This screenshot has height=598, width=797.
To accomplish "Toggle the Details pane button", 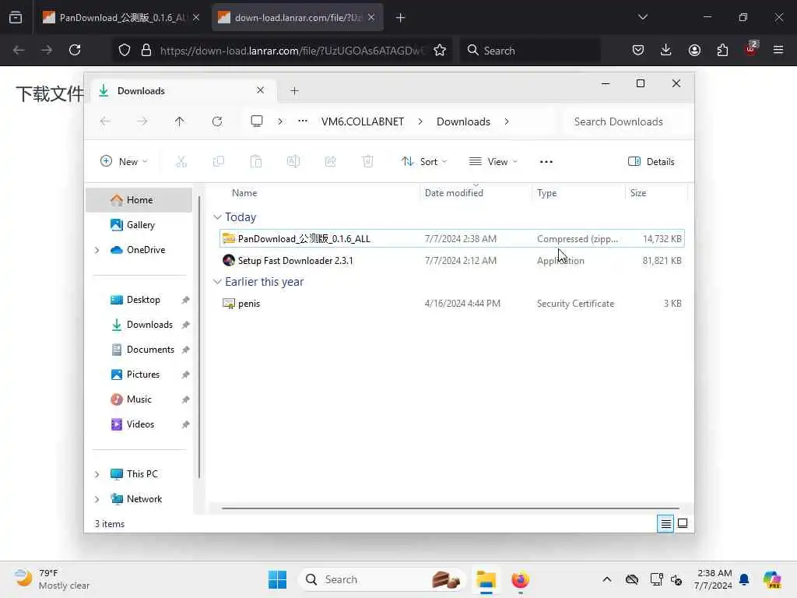I will 651,162.
